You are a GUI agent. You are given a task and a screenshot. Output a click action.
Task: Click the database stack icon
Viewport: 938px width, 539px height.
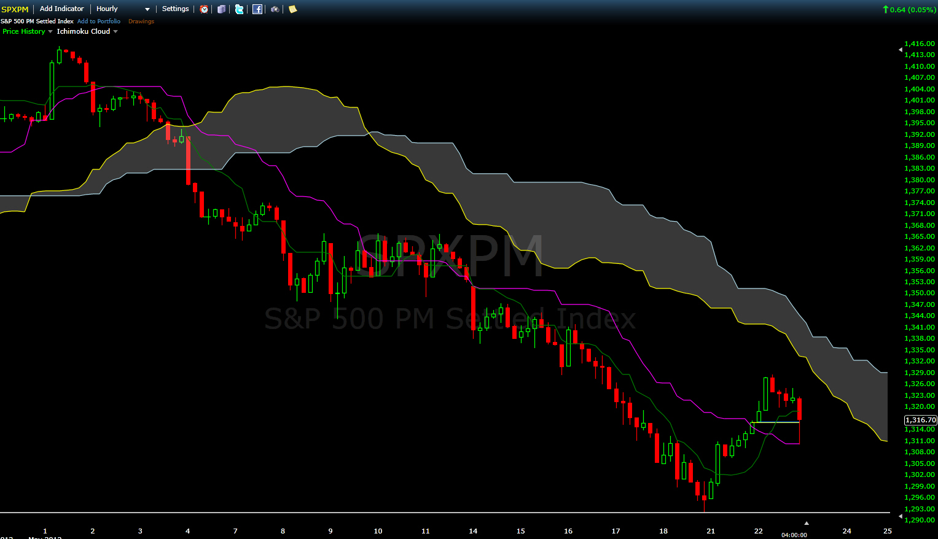click(x=222, y=9)
